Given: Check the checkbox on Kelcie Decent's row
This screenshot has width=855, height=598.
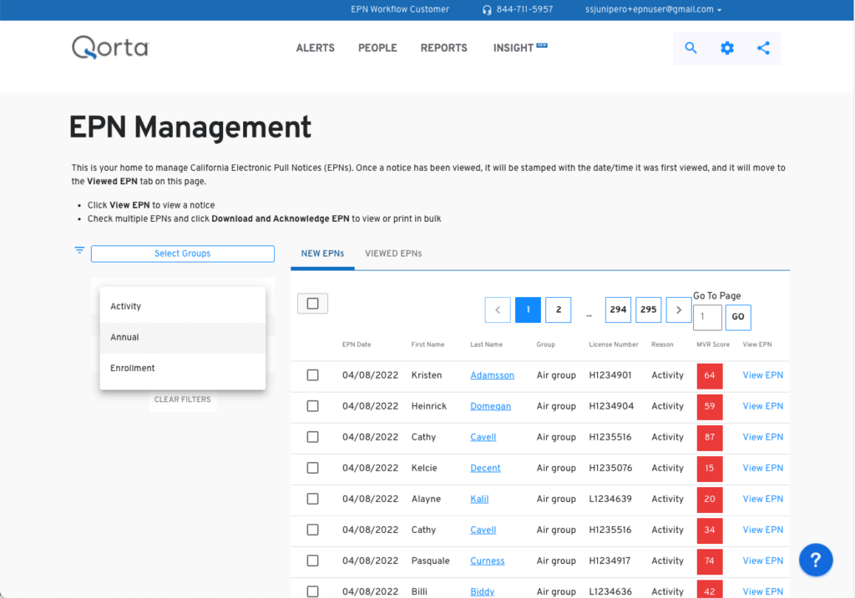Looking at the screenshot, I should pyautogui.click(x=312, y=468).
